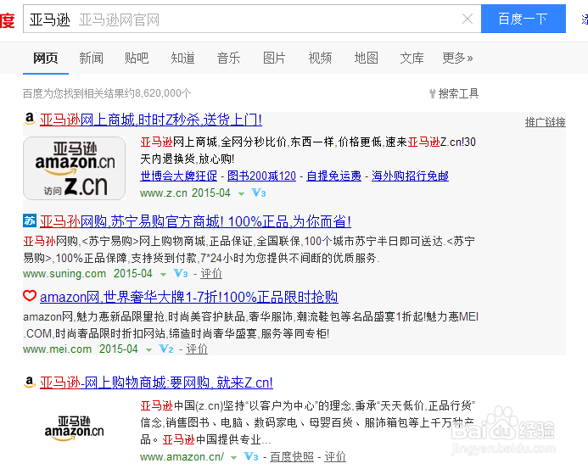Click the 百度一下 search button
The image size is (588, 469).
[524, 19]
